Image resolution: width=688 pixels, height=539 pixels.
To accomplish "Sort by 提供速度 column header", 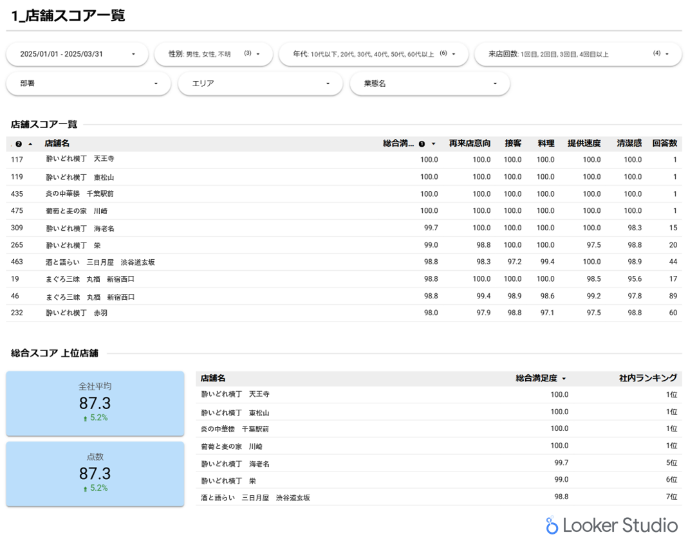I will [584, 143].
